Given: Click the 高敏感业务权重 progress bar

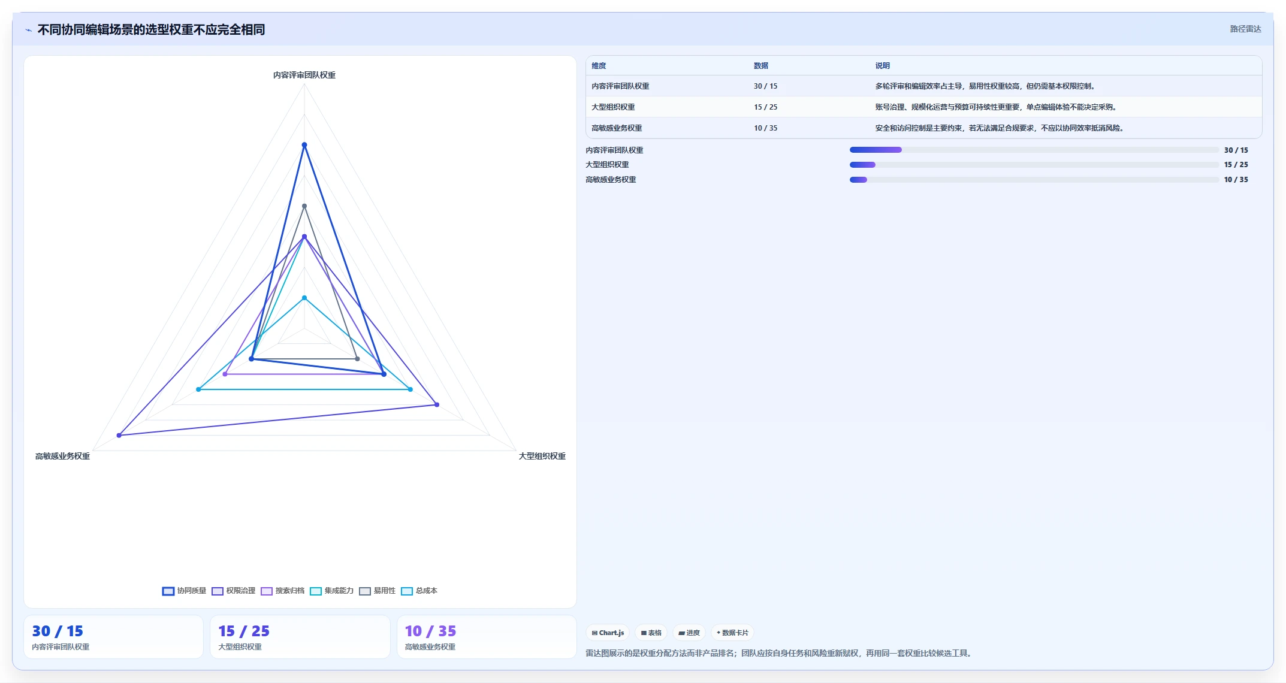Looking at the screenshot, I should 1034,180.
